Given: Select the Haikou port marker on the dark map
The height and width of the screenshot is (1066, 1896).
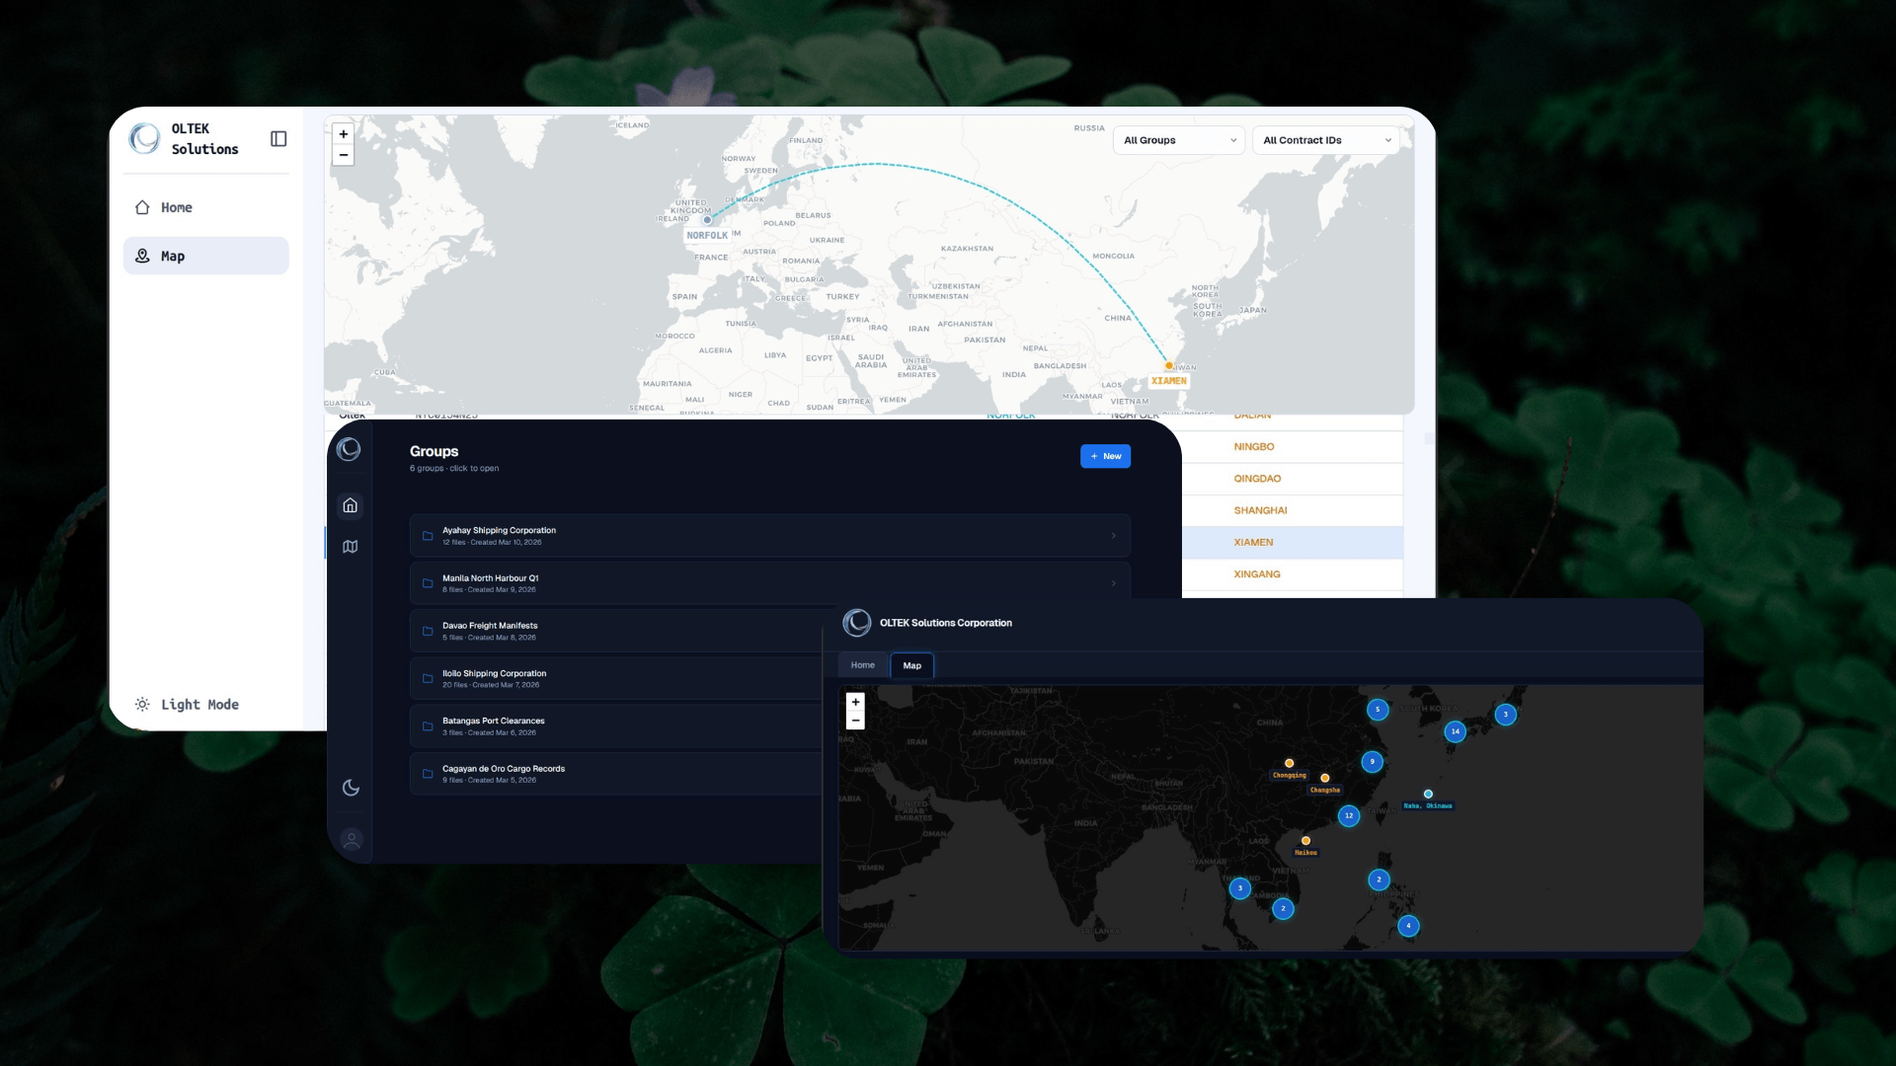Looking at the screenshot, I should [1305, 840].
